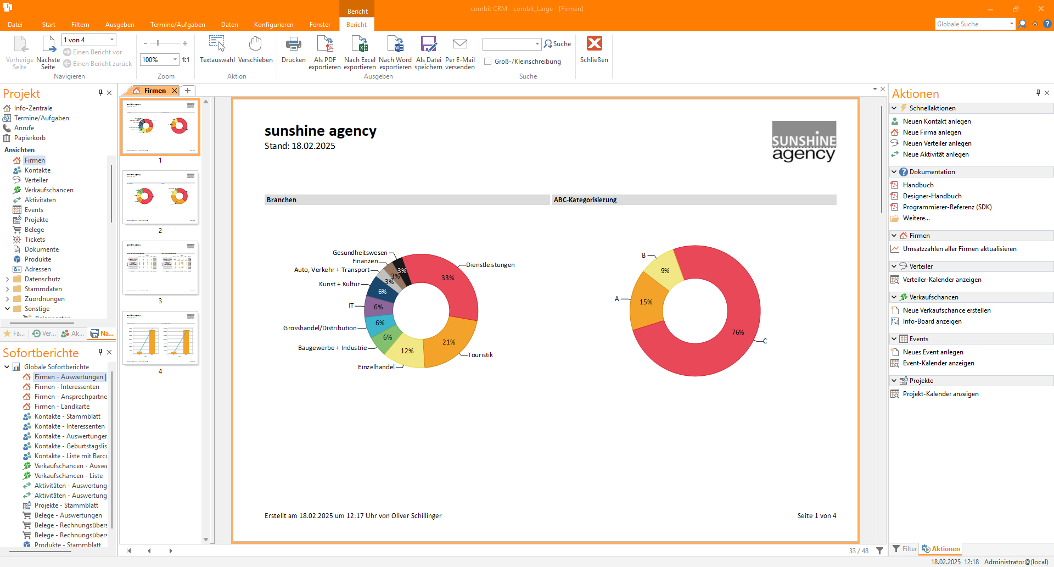Select page 3 thumbnail

tap(160, 268)
